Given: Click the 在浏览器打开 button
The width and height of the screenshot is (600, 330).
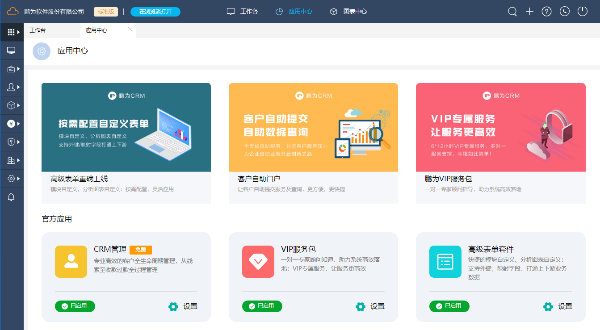Looking at the screenshot, I should coord(155,12).
